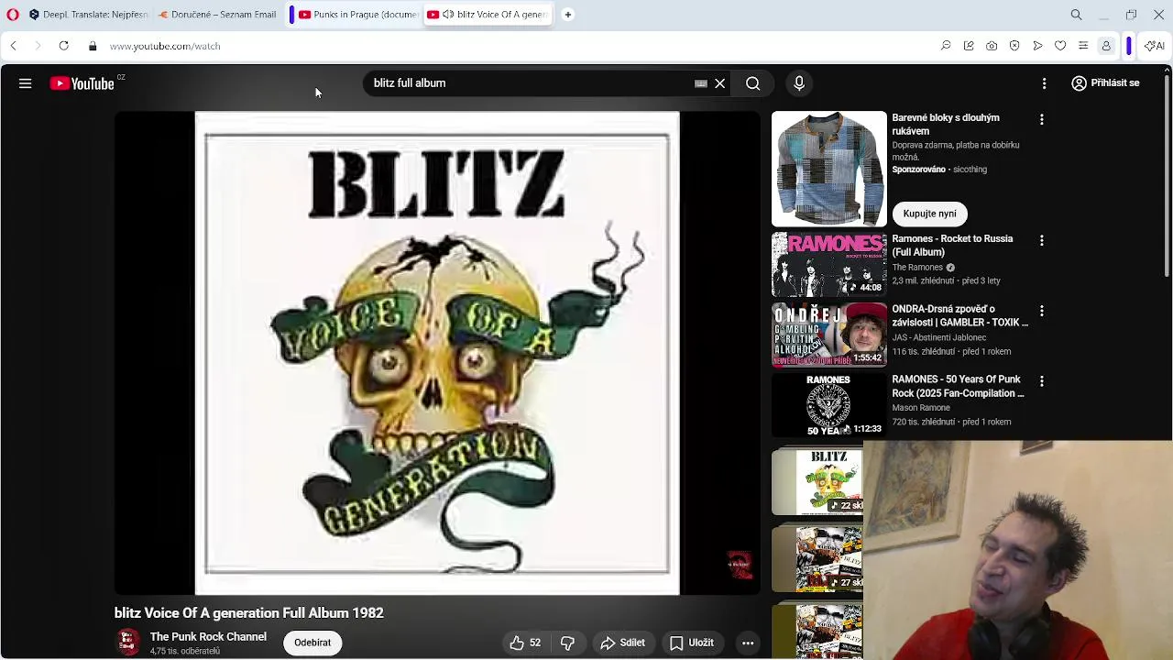
Task: Click the Uložit save button
Action: point(693,643)
